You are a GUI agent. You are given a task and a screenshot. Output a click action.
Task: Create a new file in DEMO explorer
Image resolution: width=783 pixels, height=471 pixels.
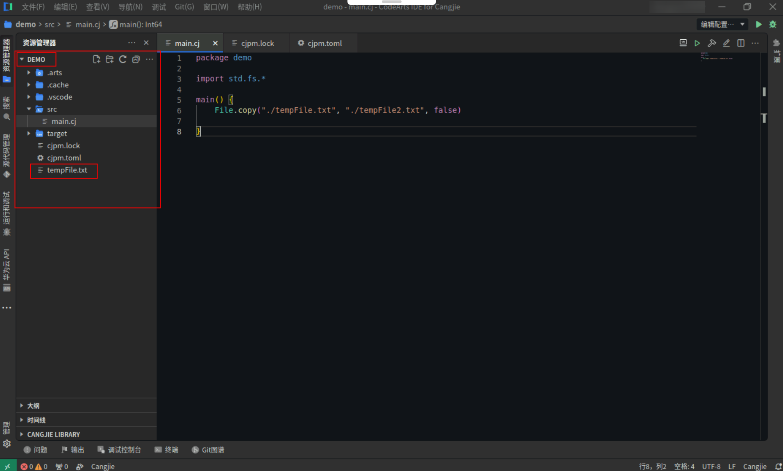click(96, 59)
